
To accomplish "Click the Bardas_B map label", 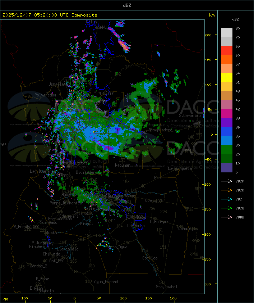I will pyautogui.click(x=38, y=266).
